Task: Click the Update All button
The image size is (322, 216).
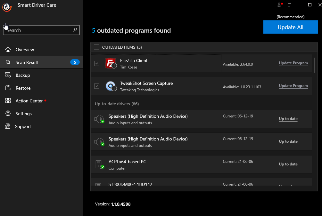Action: coord(290,27)
